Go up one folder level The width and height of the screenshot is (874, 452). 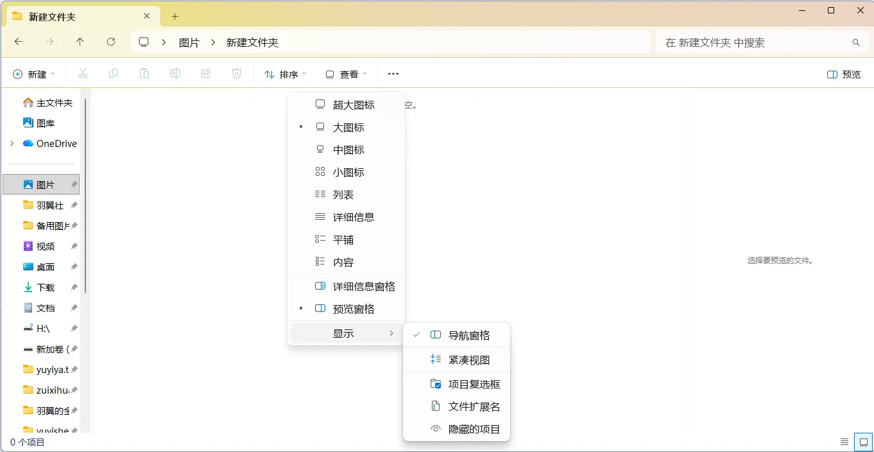tap(80, 42)
